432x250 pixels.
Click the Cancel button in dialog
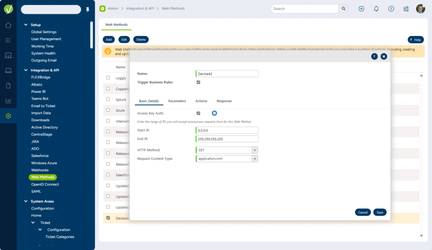tap(363, 212)
